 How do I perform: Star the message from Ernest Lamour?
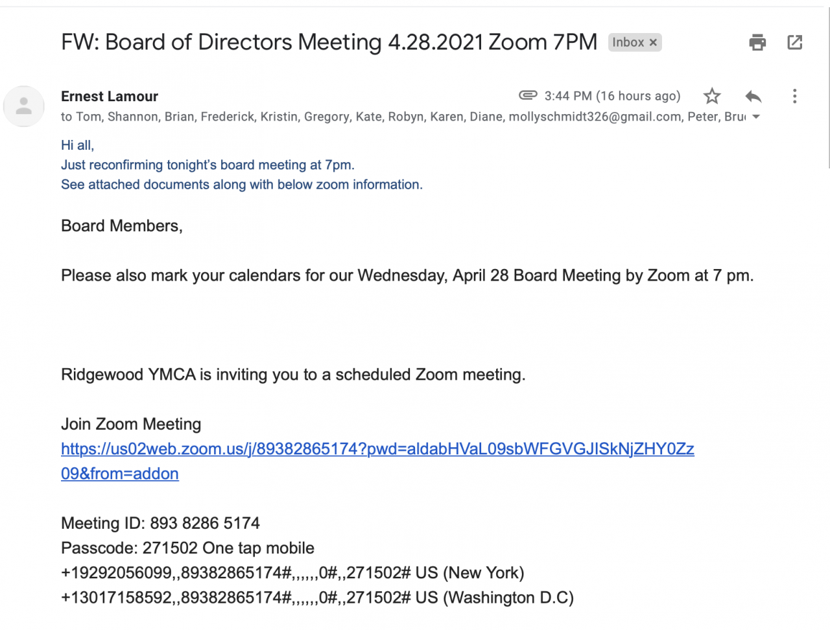coord(712,97)
